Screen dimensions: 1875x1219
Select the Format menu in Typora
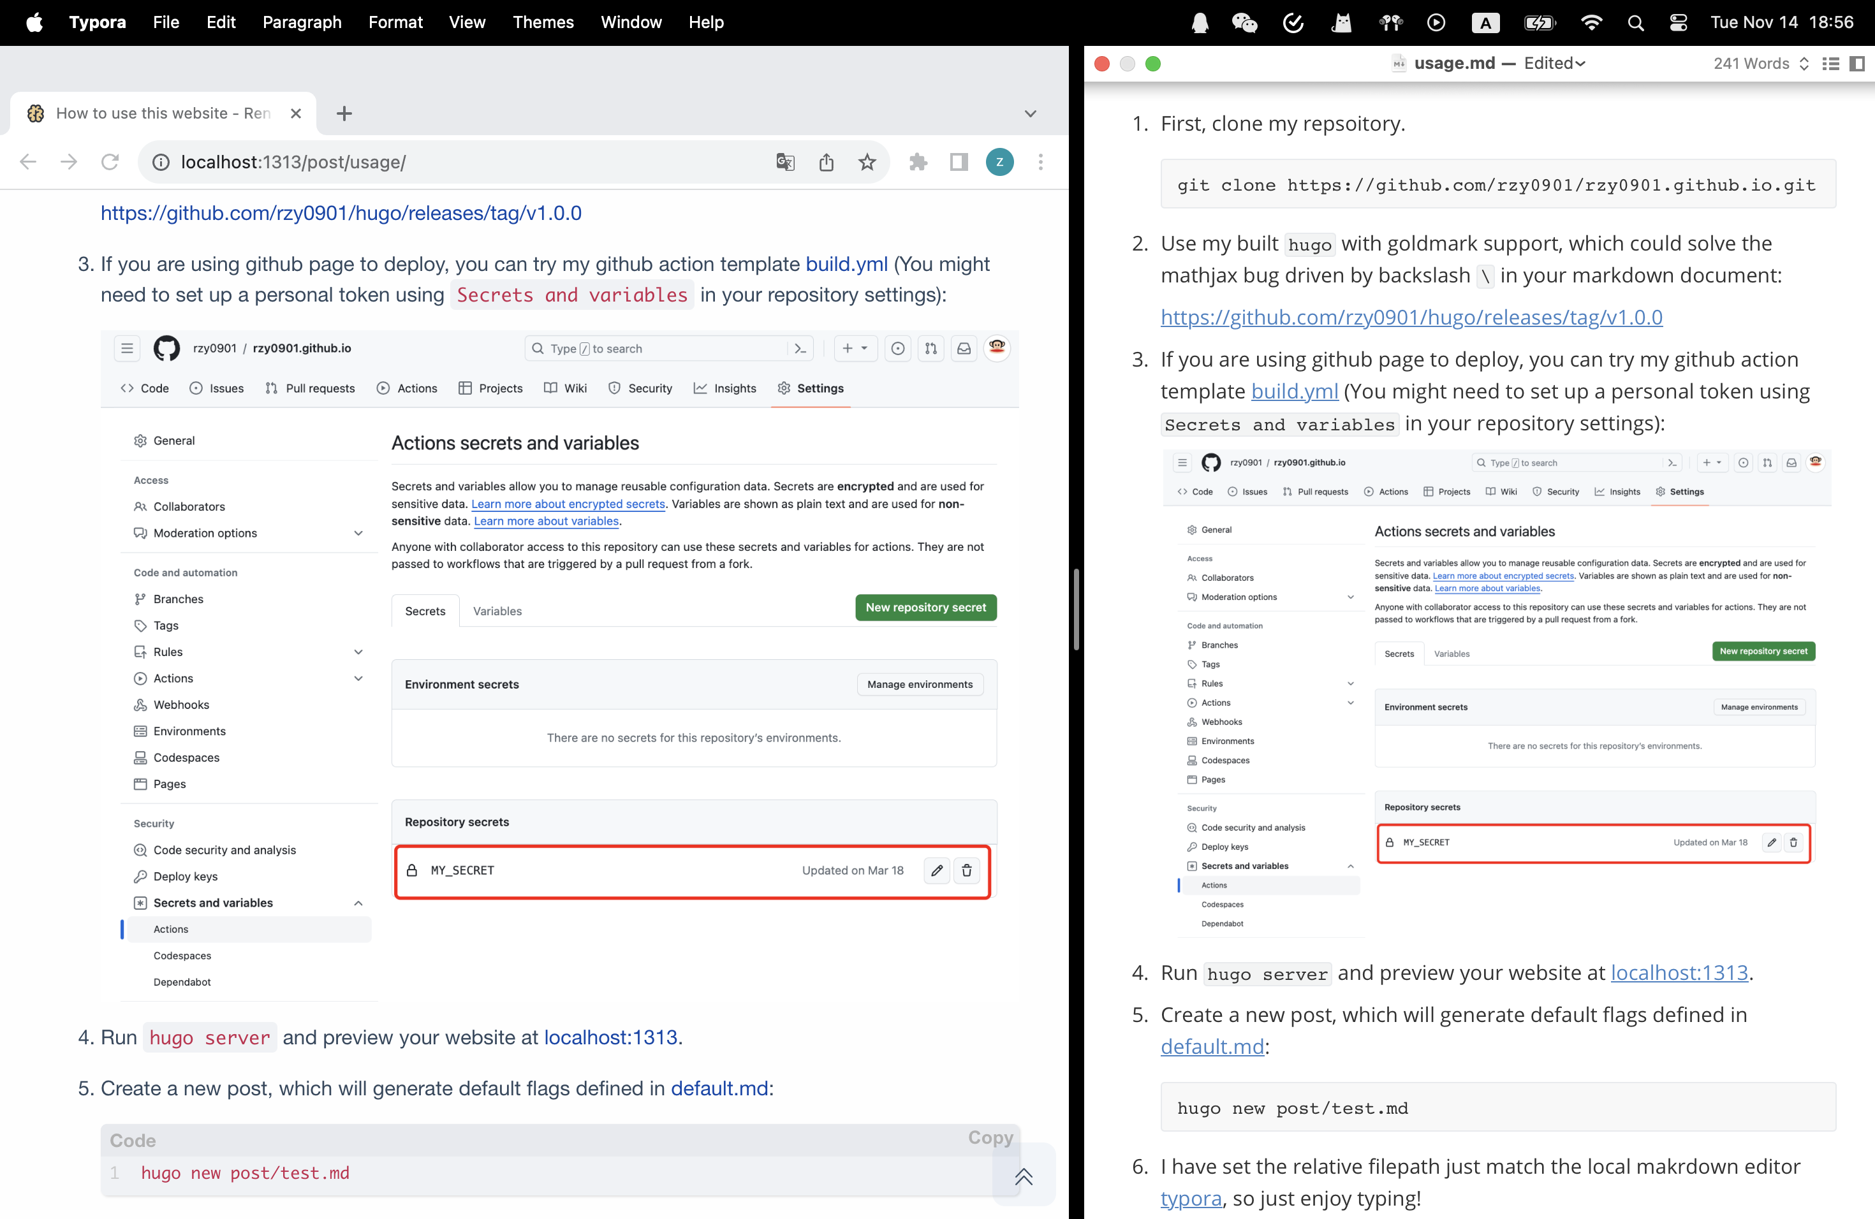click(395, 22)
